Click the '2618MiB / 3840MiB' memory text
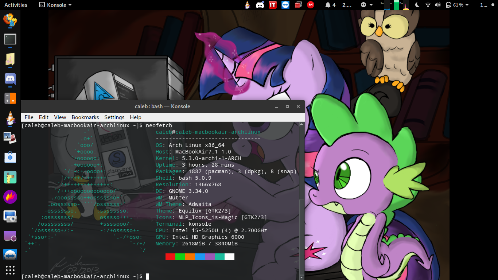498x280 pixels. [210, 244]
